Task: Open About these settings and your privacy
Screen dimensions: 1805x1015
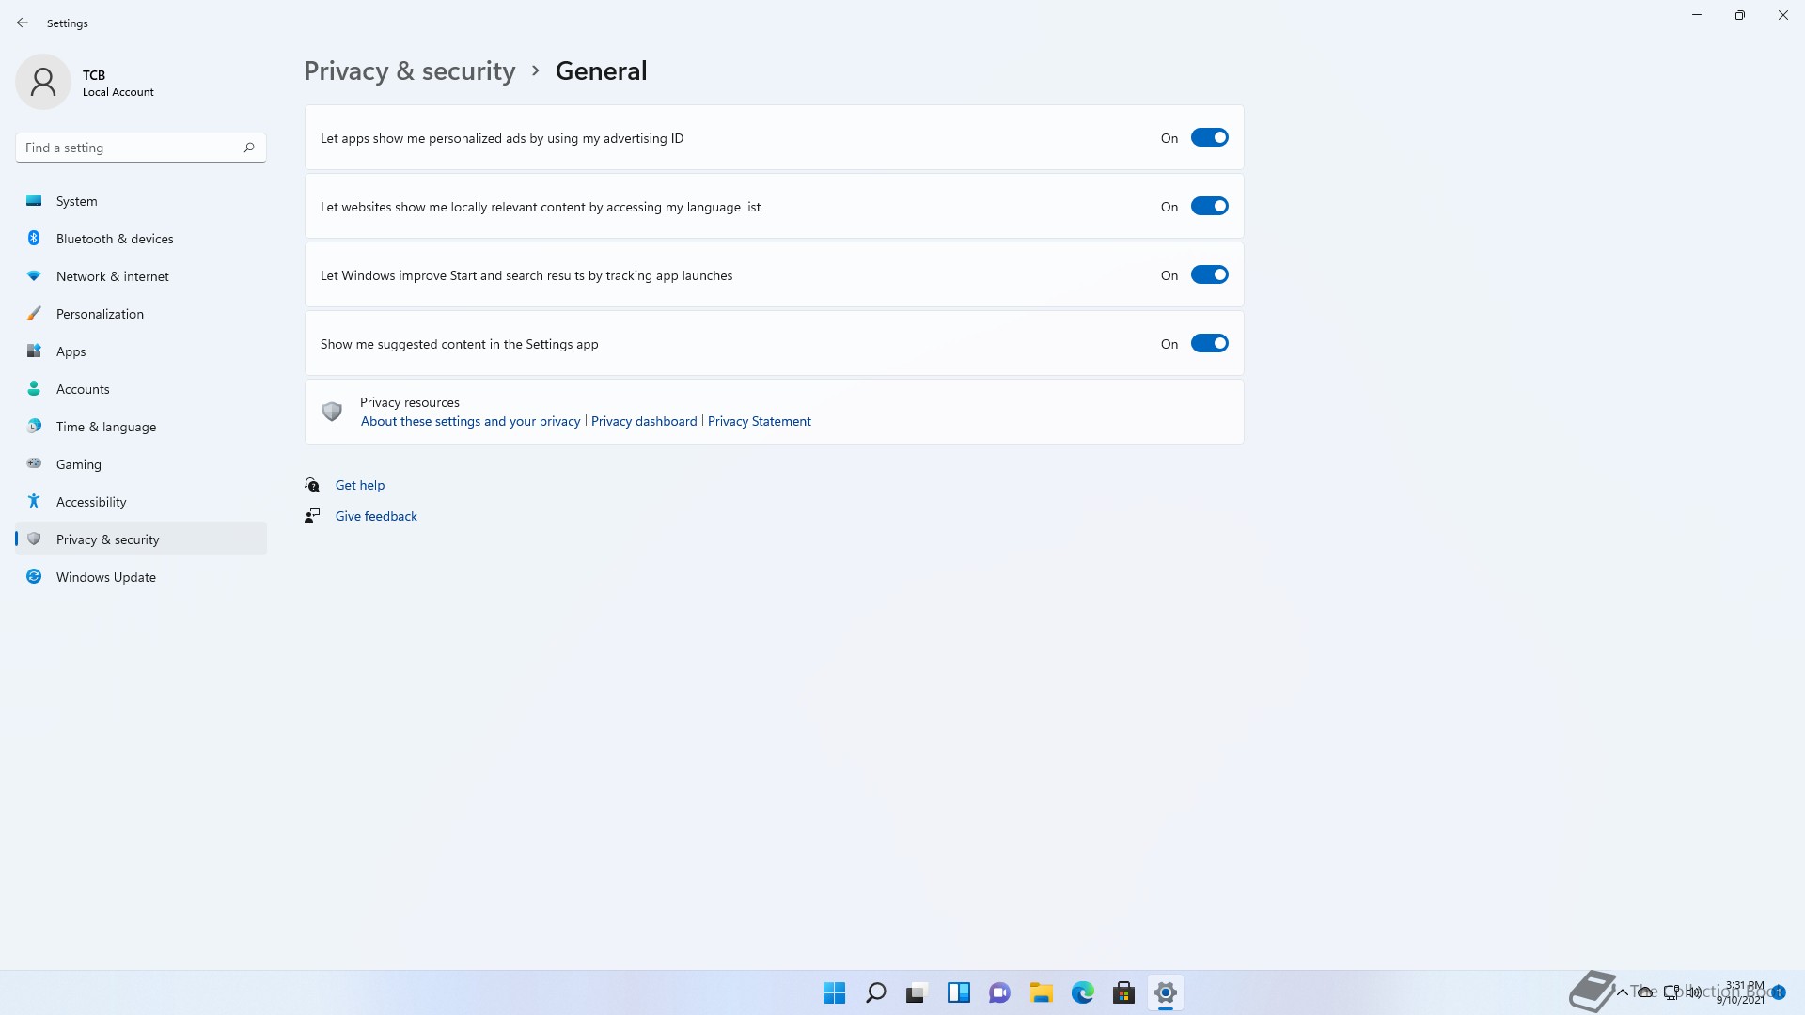Action: click(x=470, y=421)
